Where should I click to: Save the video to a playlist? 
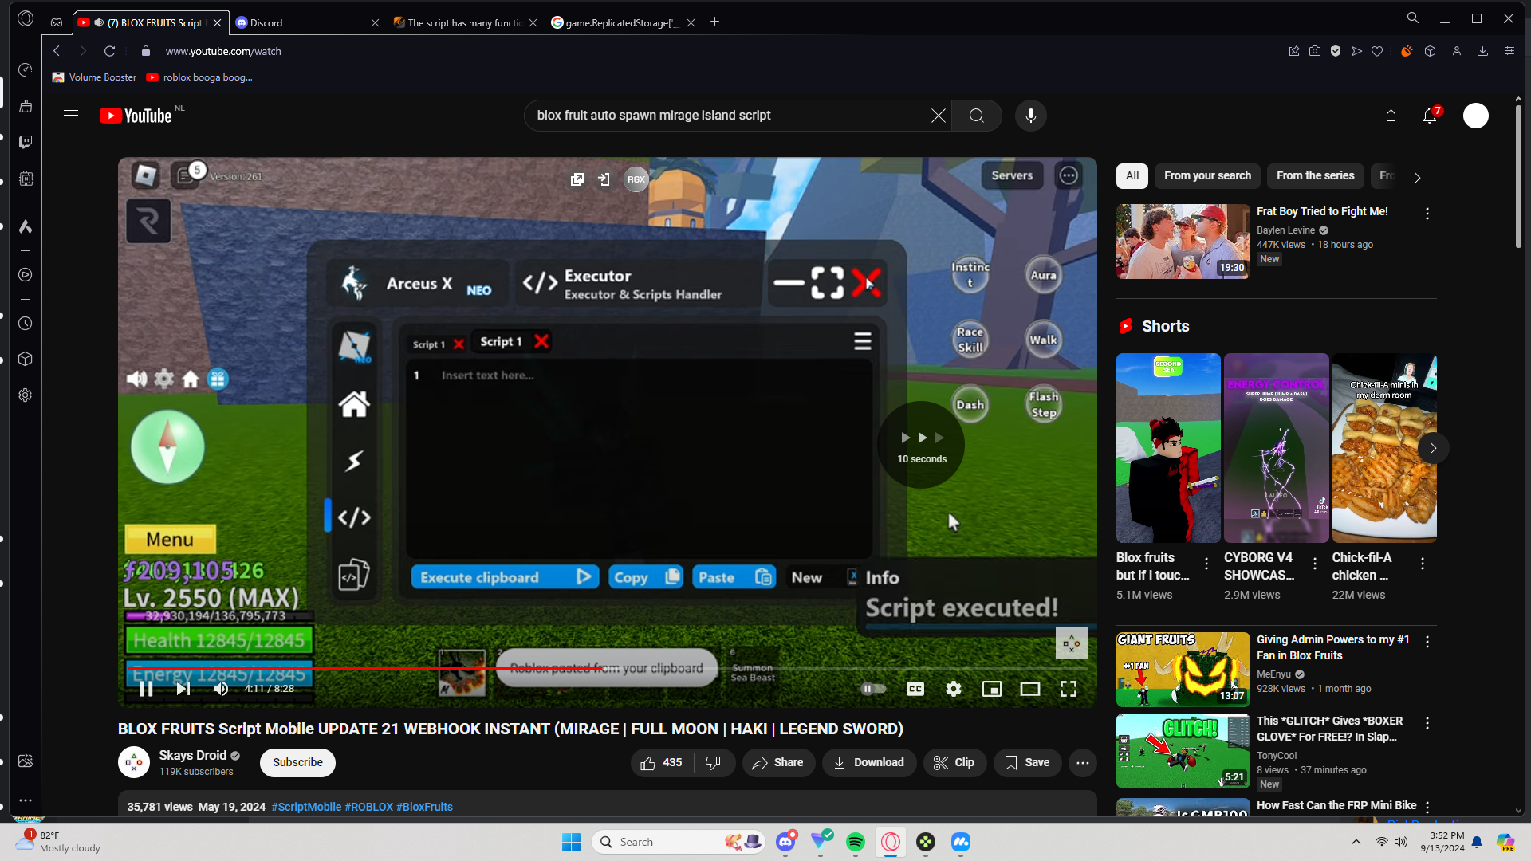click(1027, 763)
